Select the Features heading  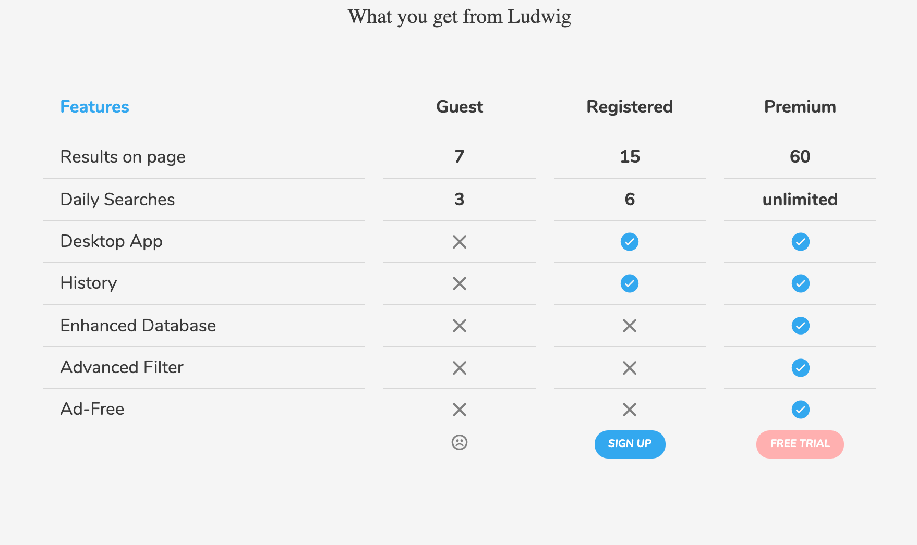click(95, 107)
